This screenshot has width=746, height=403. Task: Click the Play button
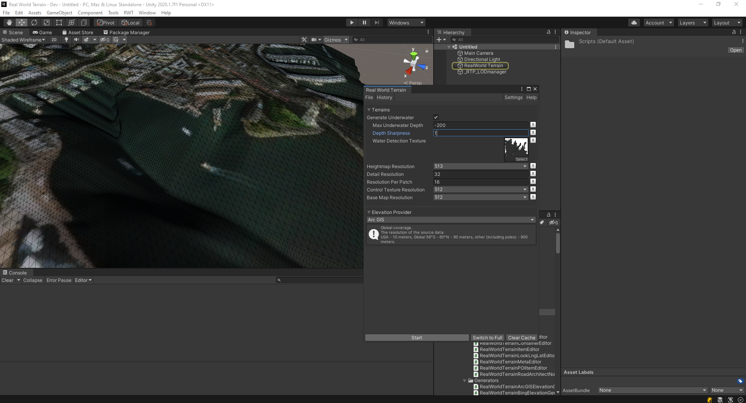(352, 23)
